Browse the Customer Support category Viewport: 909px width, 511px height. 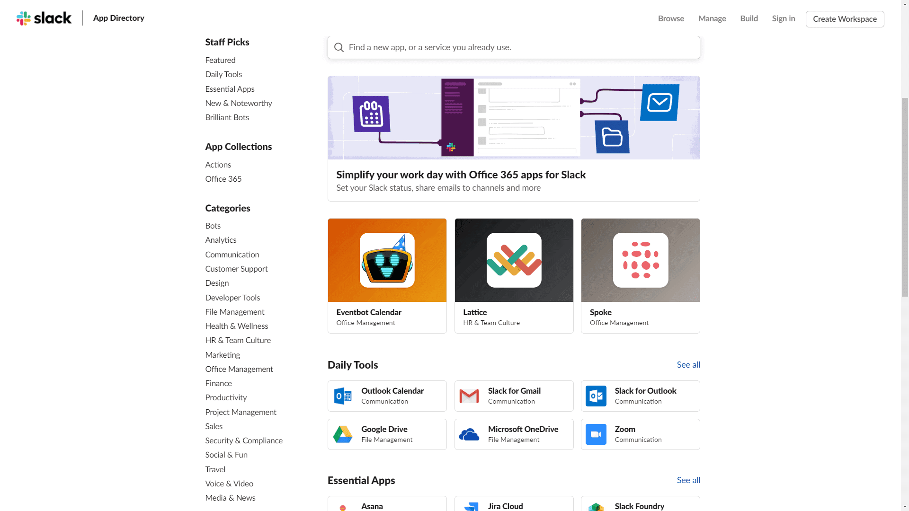pos(236,269)
